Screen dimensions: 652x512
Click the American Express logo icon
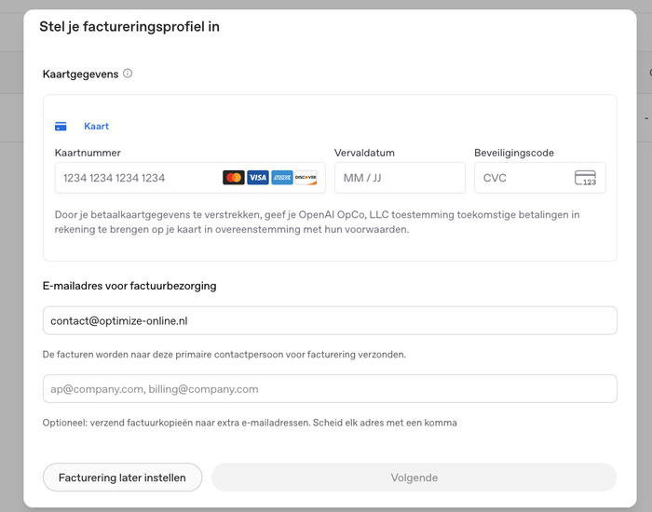pos(282,178)
